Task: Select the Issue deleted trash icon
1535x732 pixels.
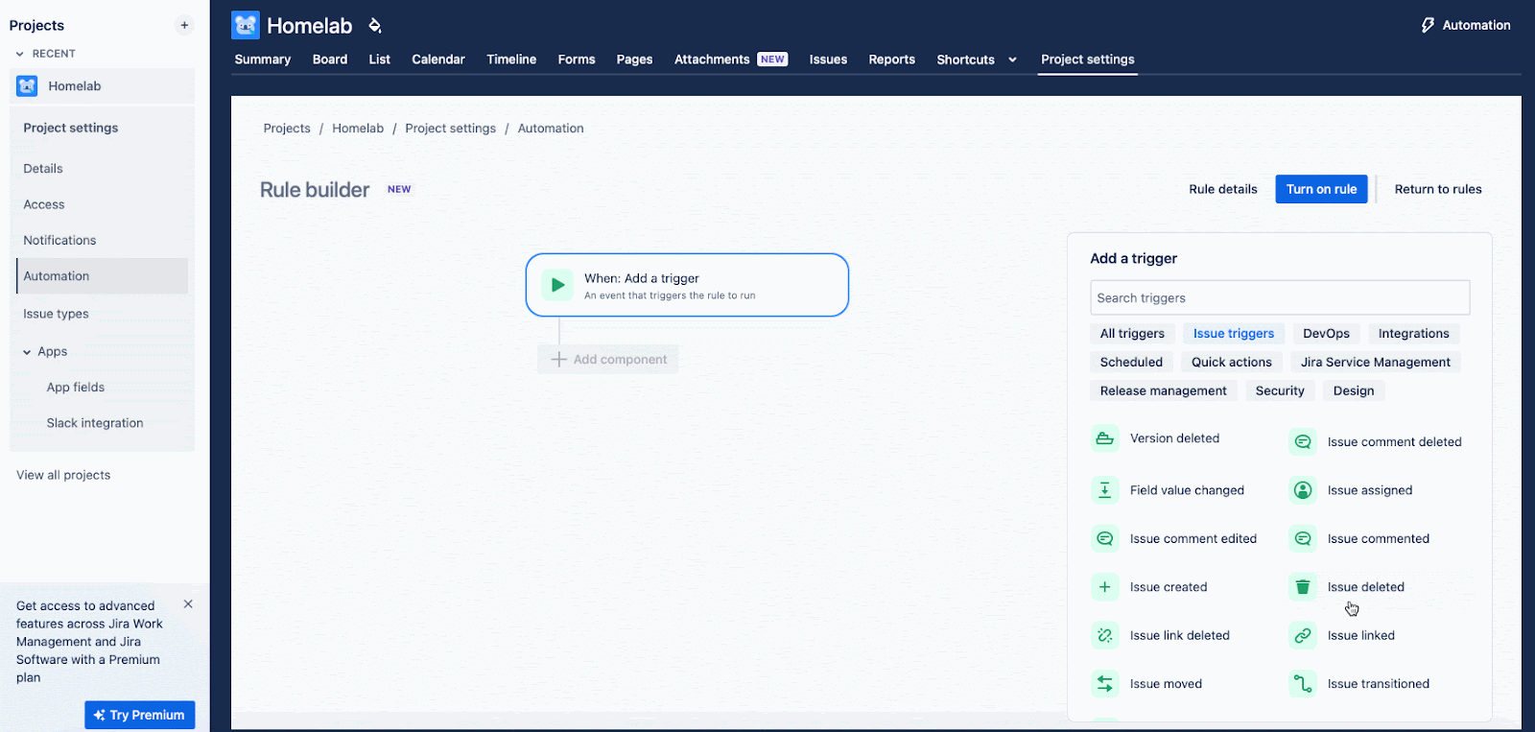Action: [x=1303, y=587]
